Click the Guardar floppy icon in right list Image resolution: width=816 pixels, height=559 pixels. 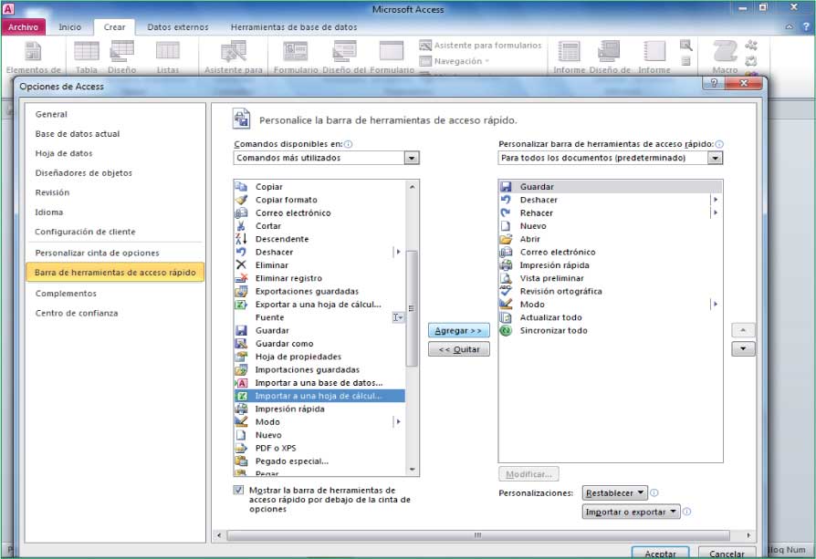506,186
